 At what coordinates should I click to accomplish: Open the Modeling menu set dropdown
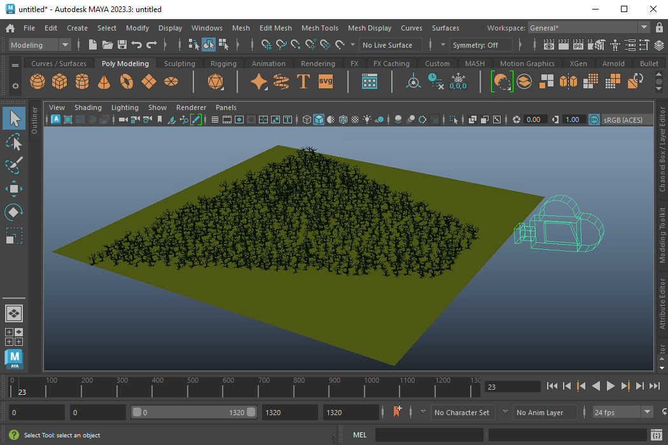coord(41,45)
